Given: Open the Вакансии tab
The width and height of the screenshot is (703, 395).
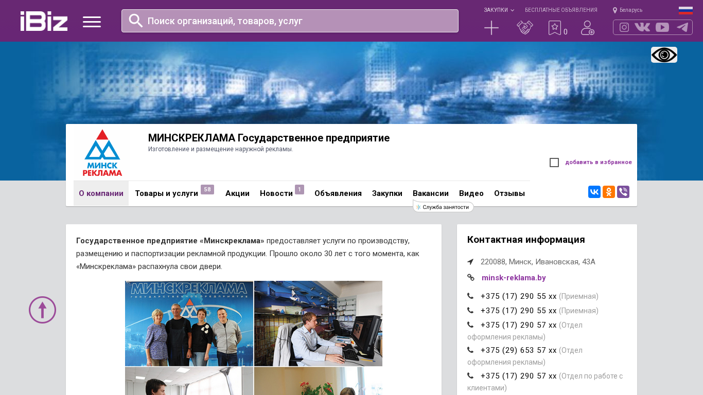Looking at the screenshot, I should 431,193.
